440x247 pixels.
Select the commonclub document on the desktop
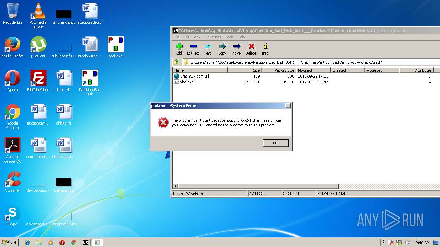pos(38,148)
